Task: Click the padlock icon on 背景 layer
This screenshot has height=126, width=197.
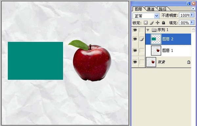Action: click(188, 62)
